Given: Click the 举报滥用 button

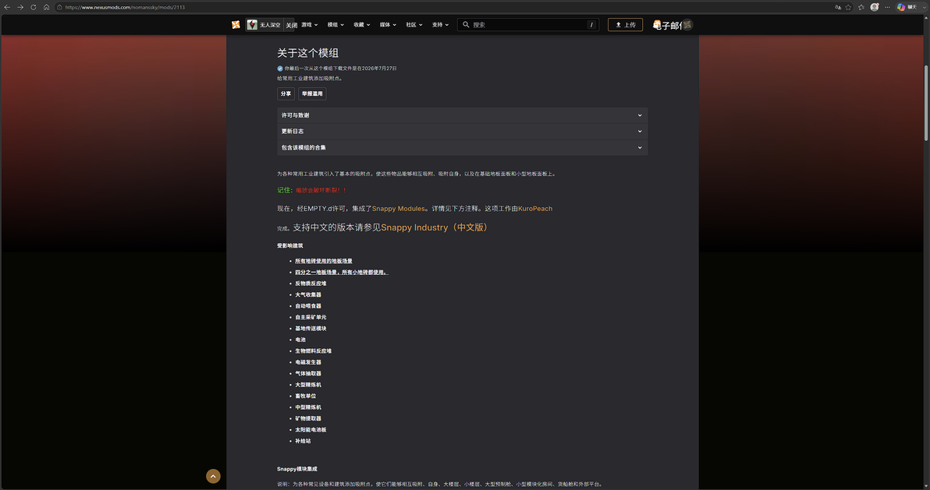Looking at the screenshot, I should [x=312, y=93].
